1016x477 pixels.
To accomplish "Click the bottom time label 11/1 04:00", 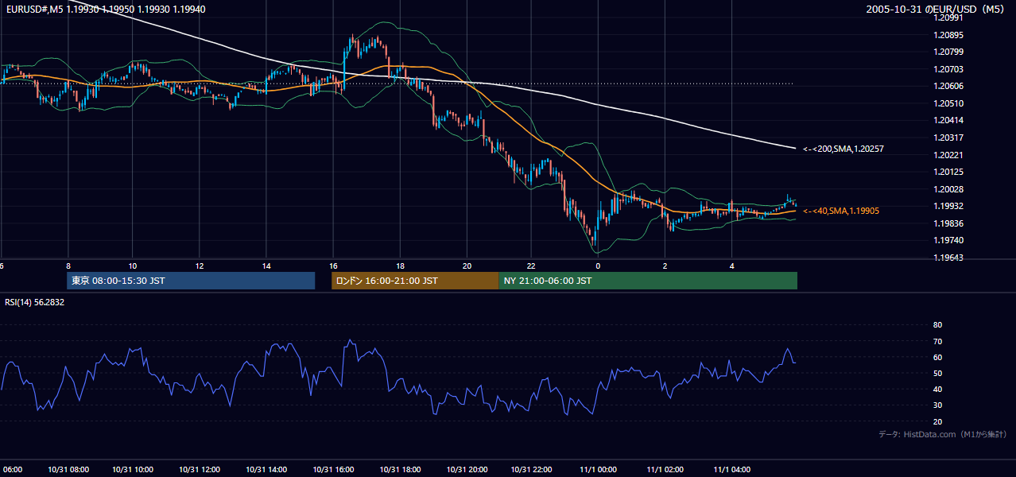I will [x=731, y=470].
